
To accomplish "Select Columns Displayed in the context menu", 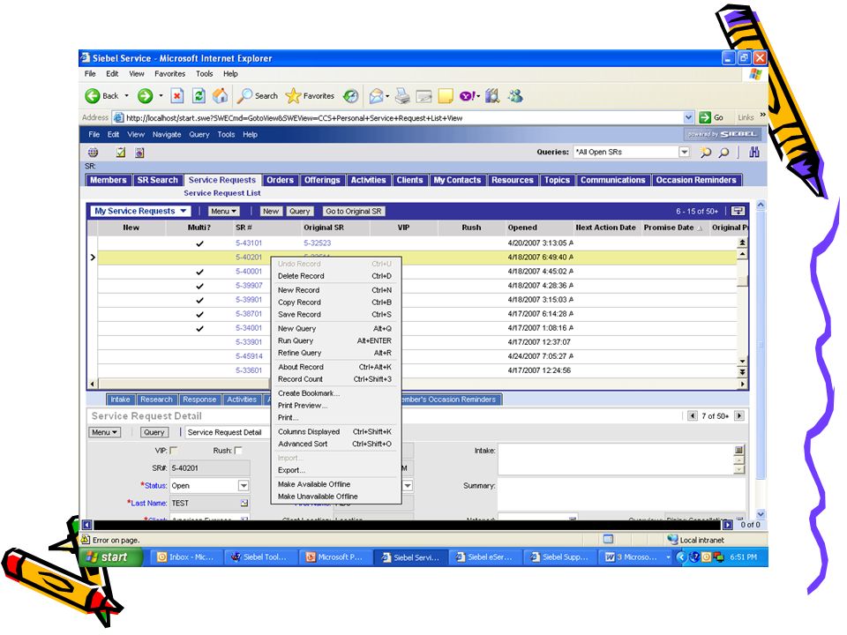I will point(335,431).
